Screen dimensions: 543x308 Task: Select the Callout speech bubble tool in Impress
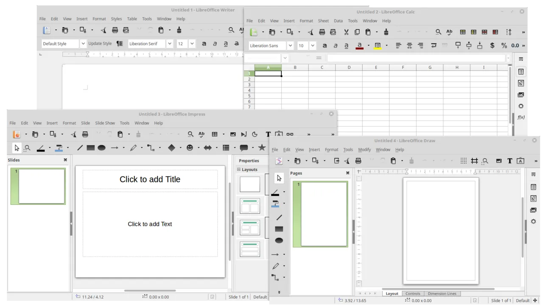pyautogui.click(x=244, y=148)
